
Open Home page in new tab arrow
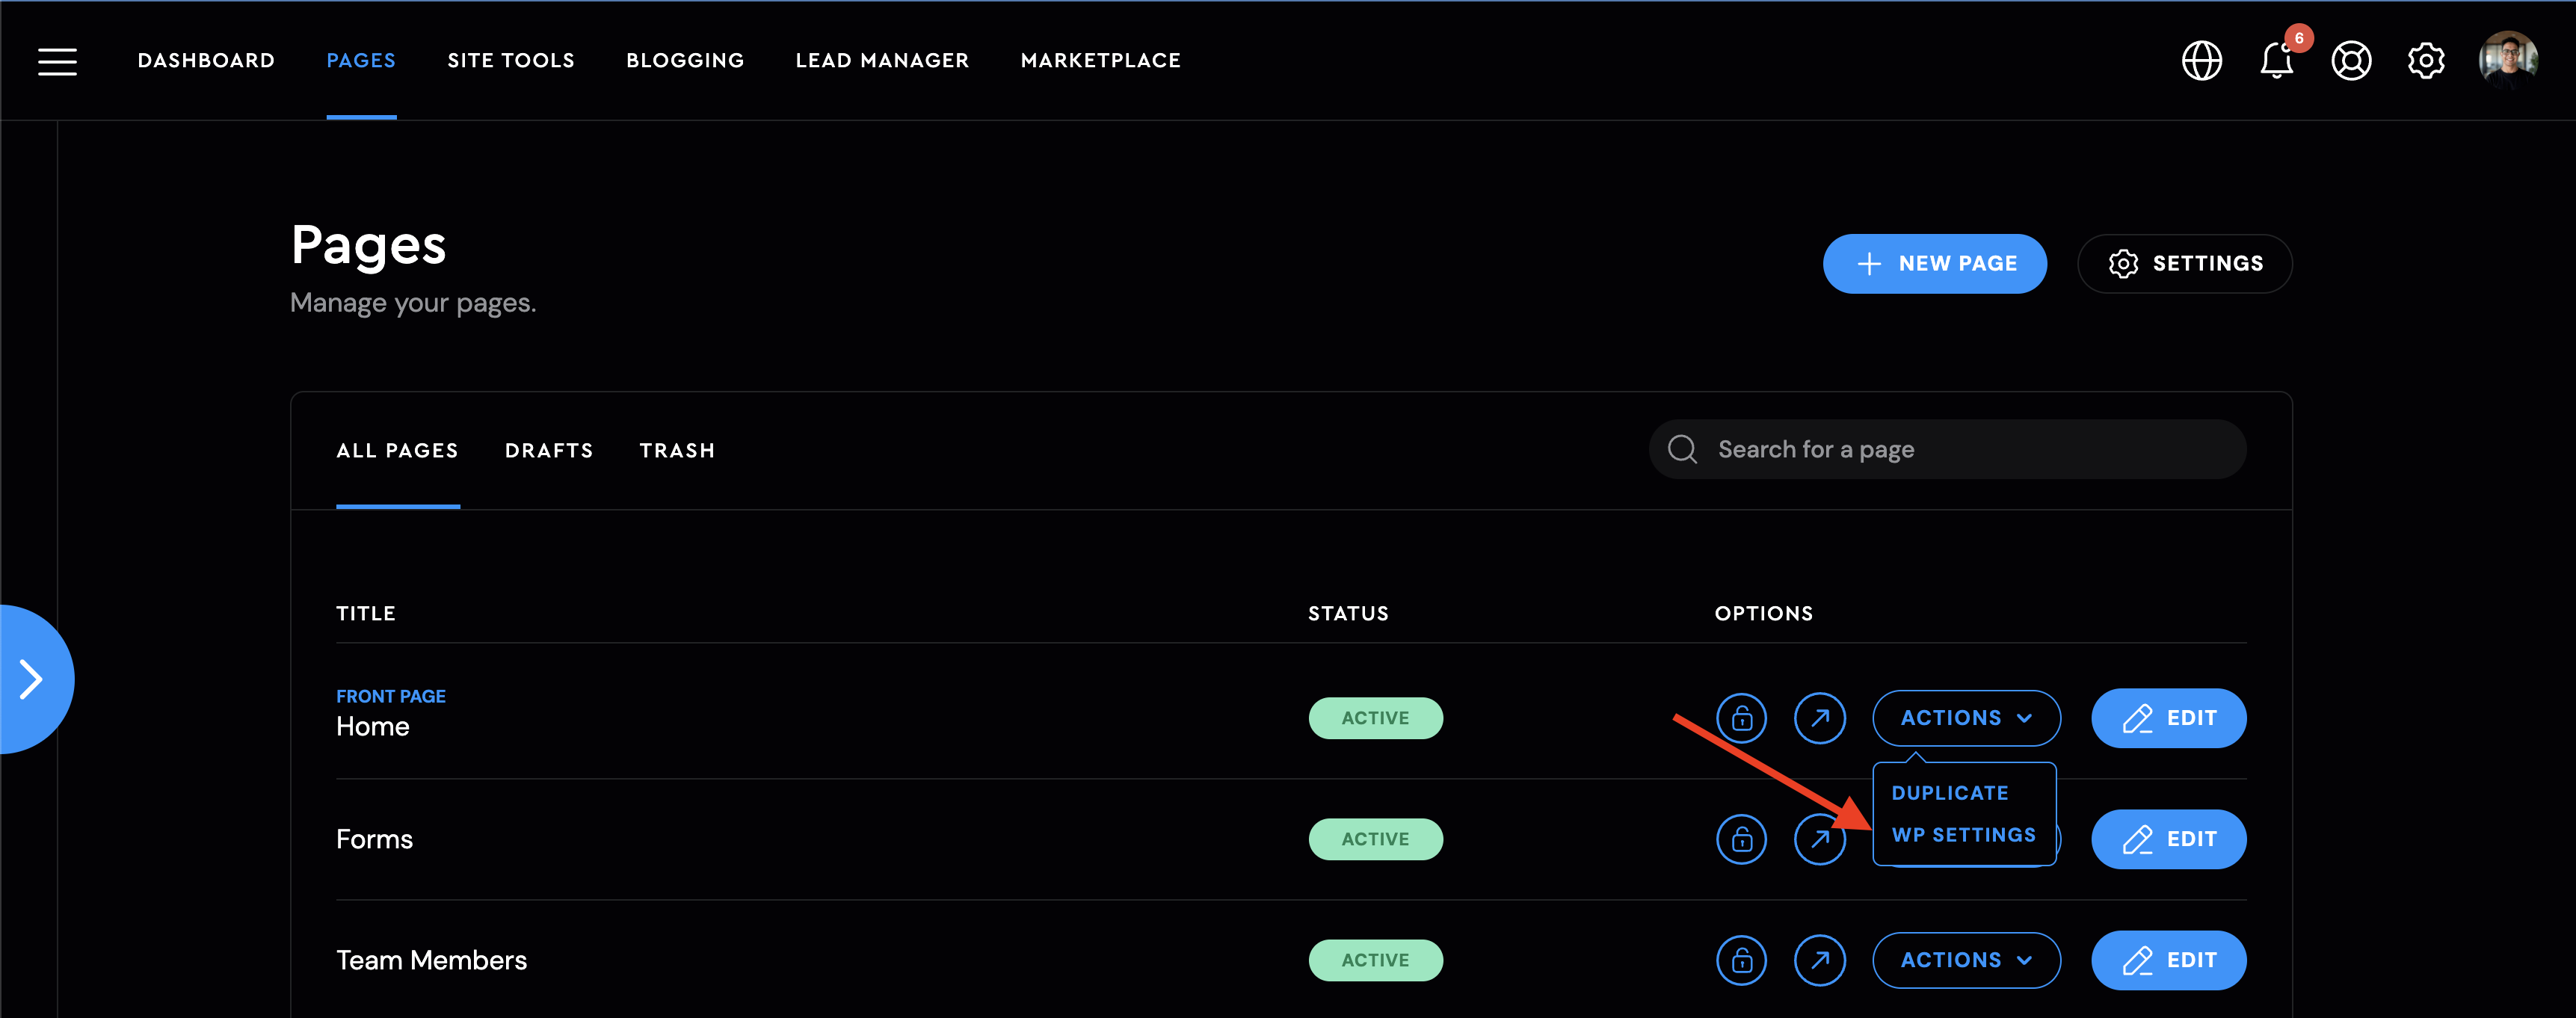[x=1819, y=718]
